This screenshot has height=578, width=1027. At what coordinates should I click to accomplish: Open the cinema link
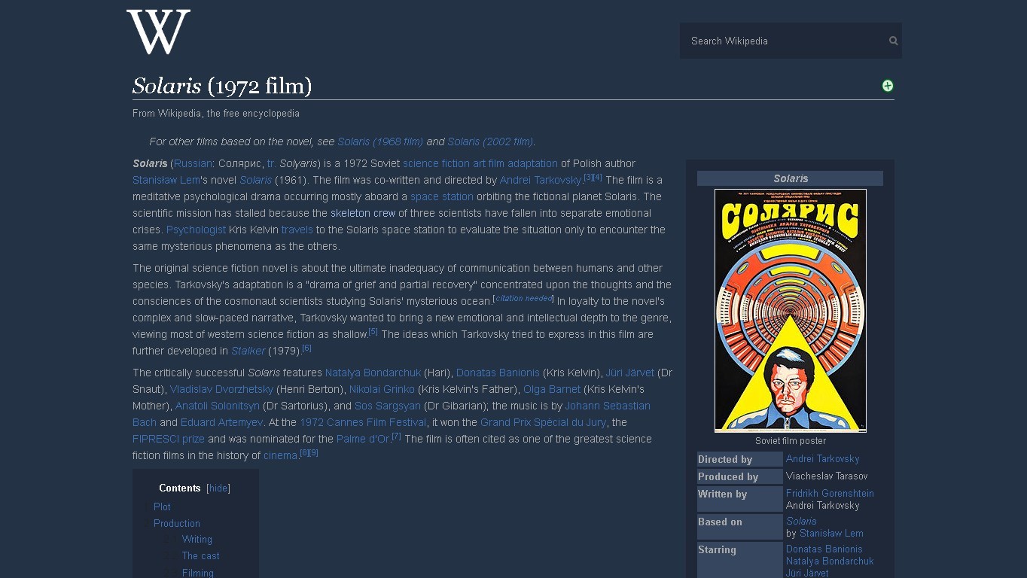[x=281, y=455]
